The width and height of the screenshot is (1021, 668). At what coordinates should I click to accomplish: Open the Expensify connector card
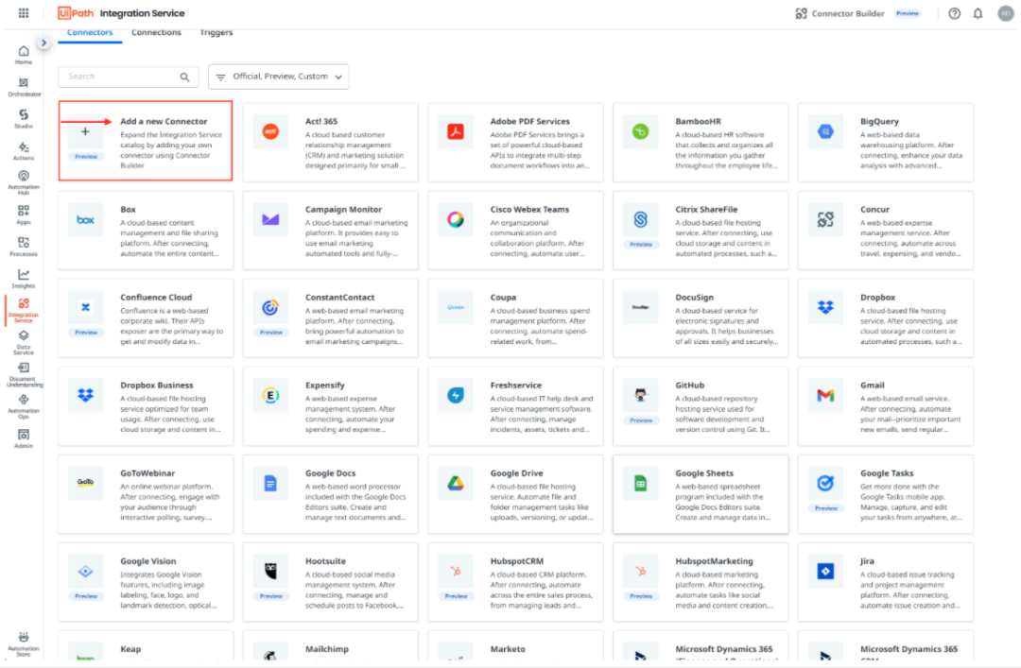tap(331, 405)
